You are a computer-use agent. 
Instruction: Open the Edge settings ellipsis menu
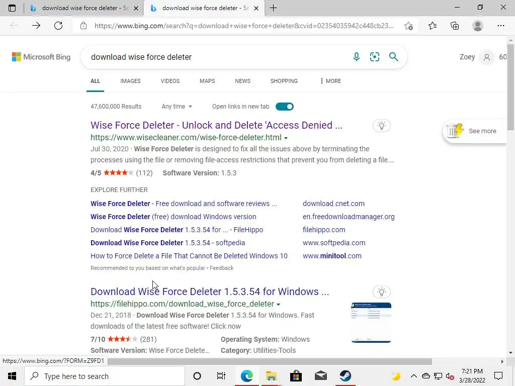pos(500,26)
